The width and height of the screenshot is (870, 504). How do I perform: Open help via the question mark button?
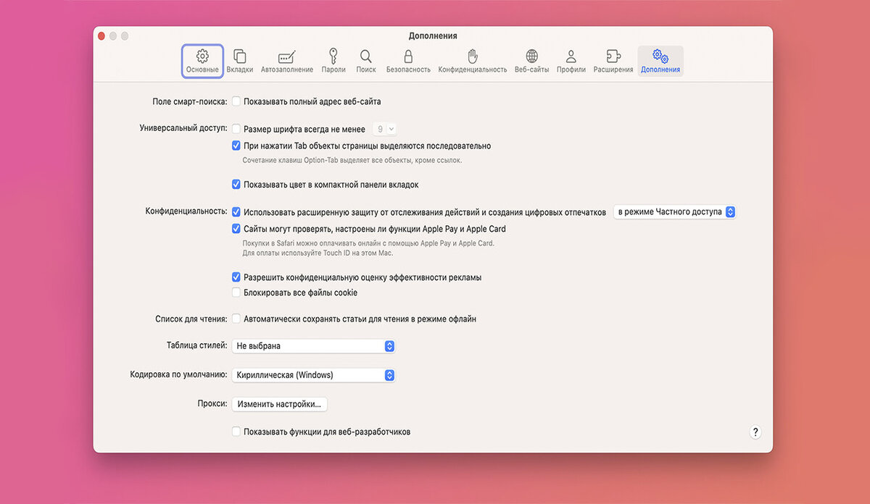(x=755, y=432)
